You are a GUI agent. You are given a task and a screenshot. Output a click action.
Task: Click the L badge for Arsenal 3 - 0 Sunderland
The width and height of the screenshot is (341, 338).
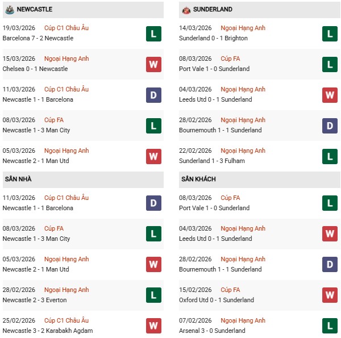click(x=330, y=326)
